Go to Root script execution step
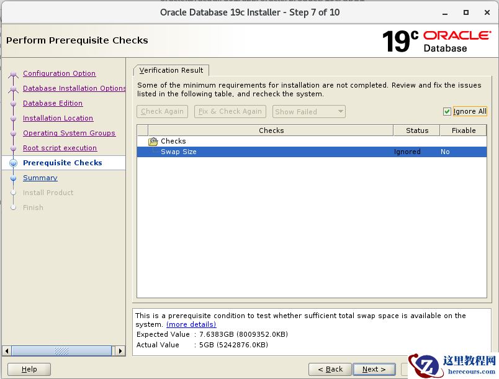Image resolution: width=499 pixels, height=379 pixels. pos(60,148)
